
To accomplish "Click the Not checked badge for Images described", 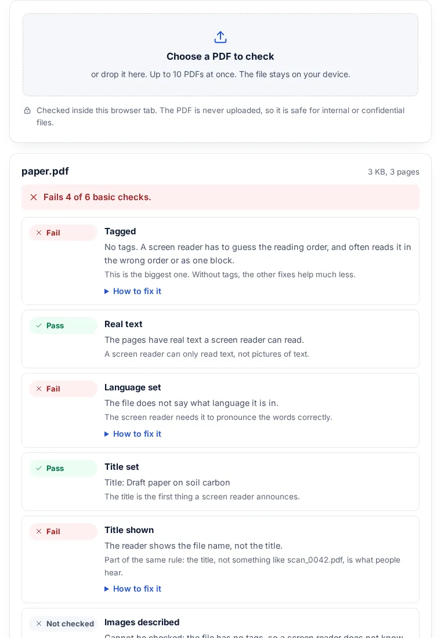I will [x=63, y=623].
